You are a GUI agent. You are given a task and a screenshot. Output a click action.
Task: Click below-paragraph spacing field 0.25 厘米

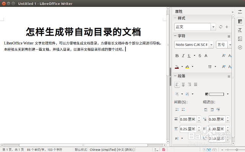188,129
